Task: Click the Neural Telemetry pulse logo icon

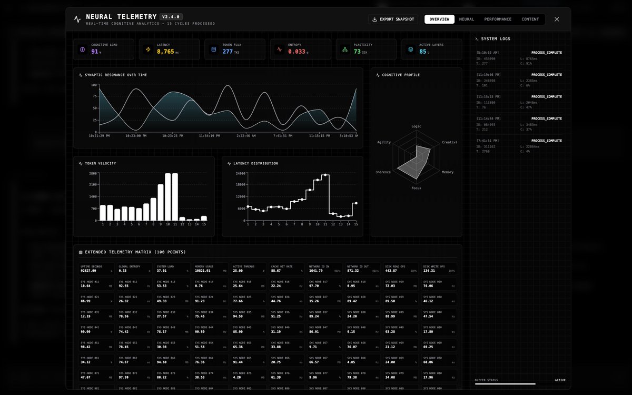Action: [x=77, y=19]
